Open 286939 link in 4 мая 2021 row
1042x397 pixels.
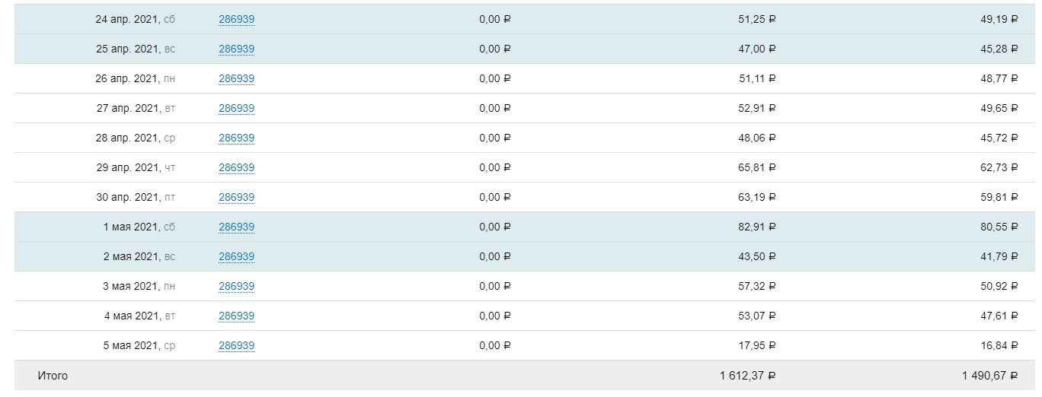pos(236,316)
